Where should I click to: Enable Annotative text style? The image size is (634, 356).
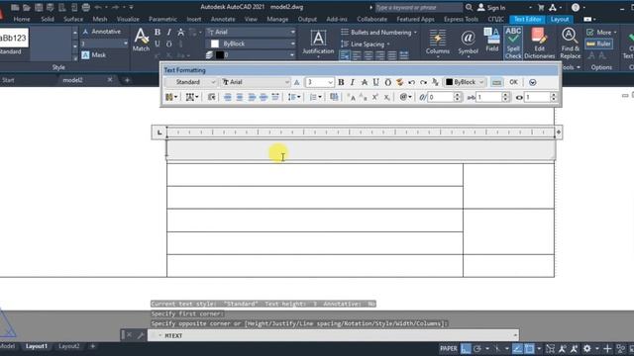pos(101,32)
